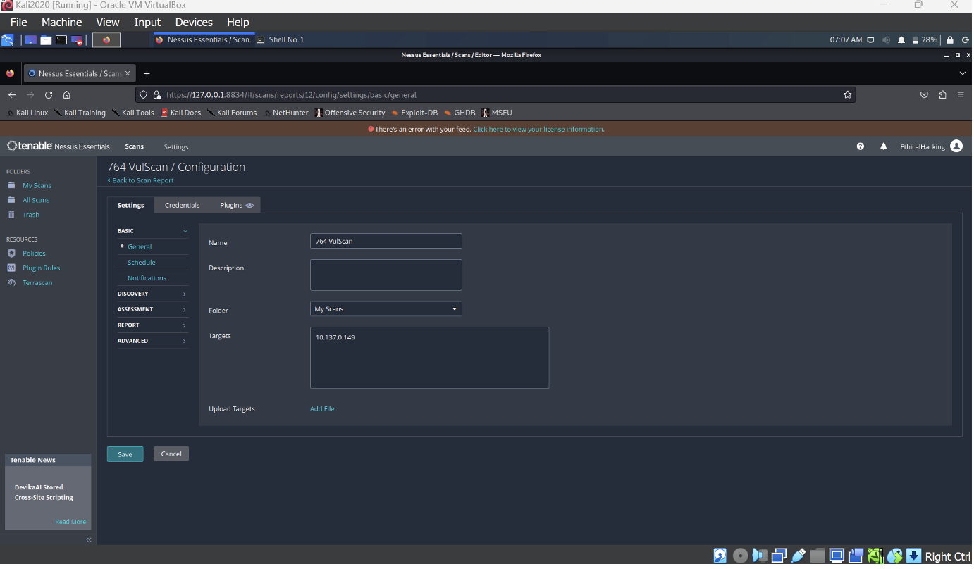Screen dimensions: 974x569
Task: Switch to Shell No. 1 taskbar window
Action: pos(281,40)
